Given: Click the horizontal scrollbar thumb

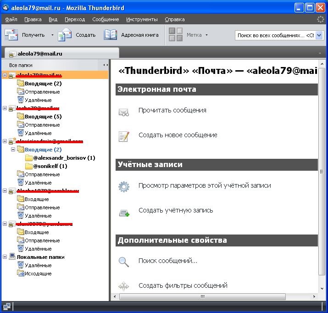Looking at the screenshot, I should click(x=202, y=296).
